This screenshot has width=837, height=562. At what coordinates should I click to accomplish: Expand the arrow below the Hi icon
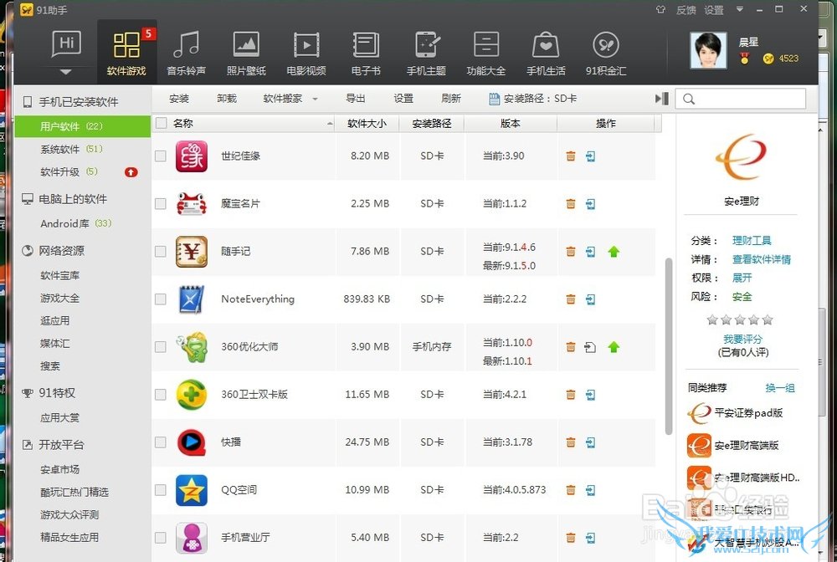click(65, 72)
